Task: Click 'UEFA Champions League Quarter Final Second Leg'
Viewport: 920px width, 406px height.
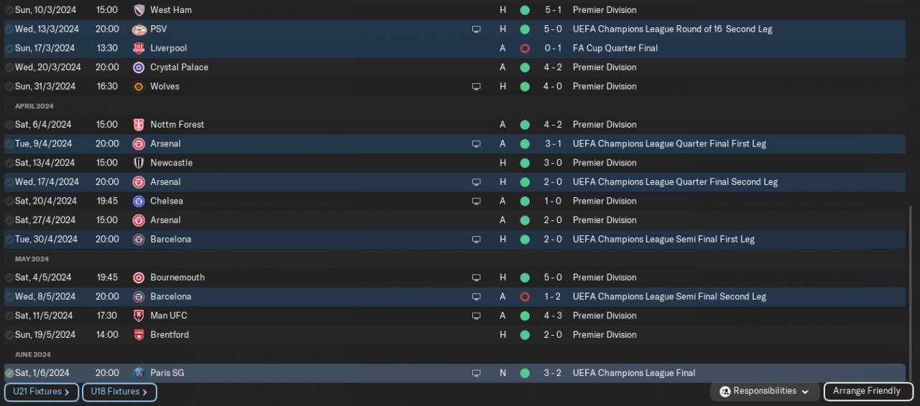Action: point(675,182)
